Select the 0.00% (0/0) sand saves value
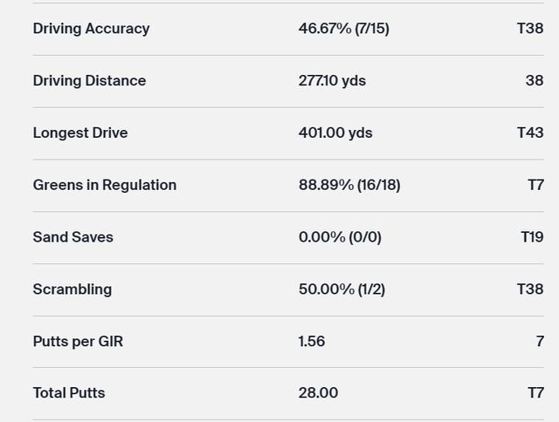 click(340, 237)
